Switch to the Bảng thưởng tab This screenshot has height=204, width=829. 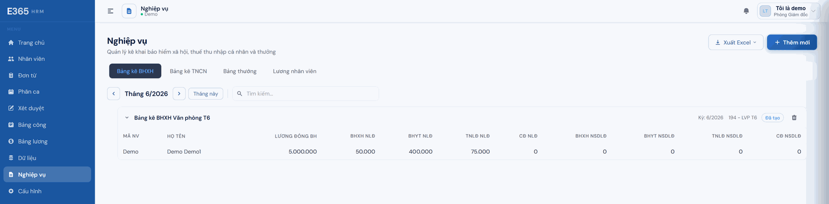240,71
